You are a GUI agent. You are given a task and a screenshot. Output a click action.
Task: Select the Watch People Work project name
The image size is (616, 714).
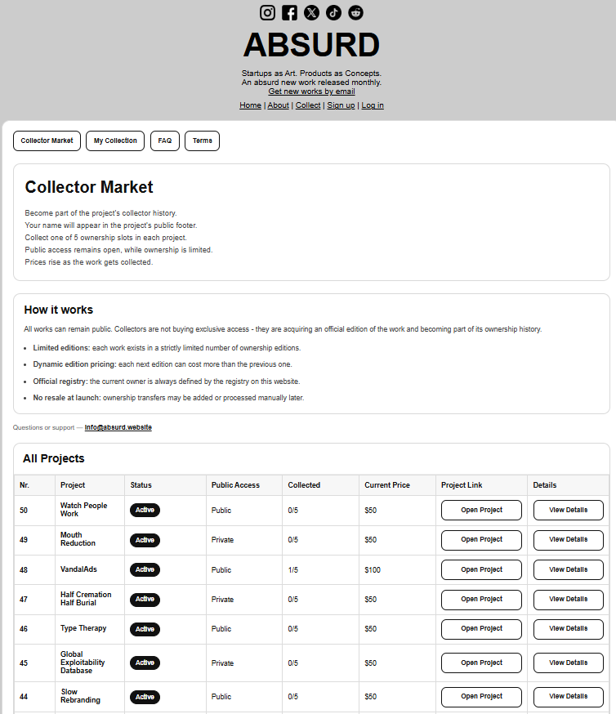click(84, 510)
